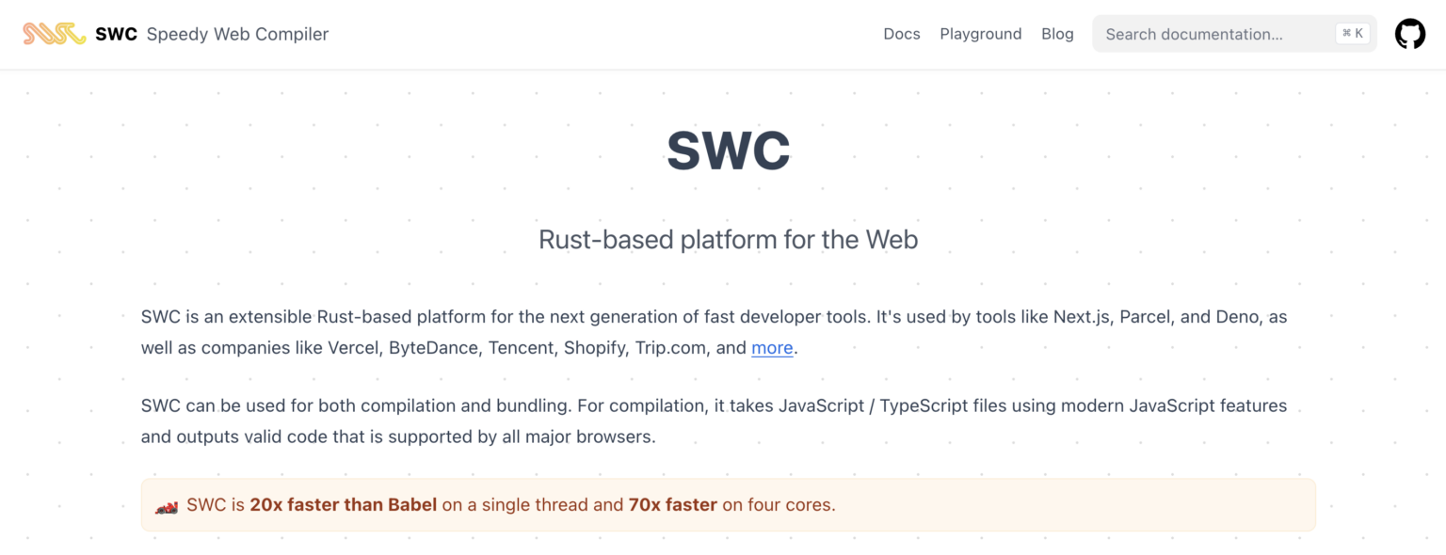Select the Playground link in the navbar
The width and height of the screenshot is (1446, 555).
coord(980,34)
